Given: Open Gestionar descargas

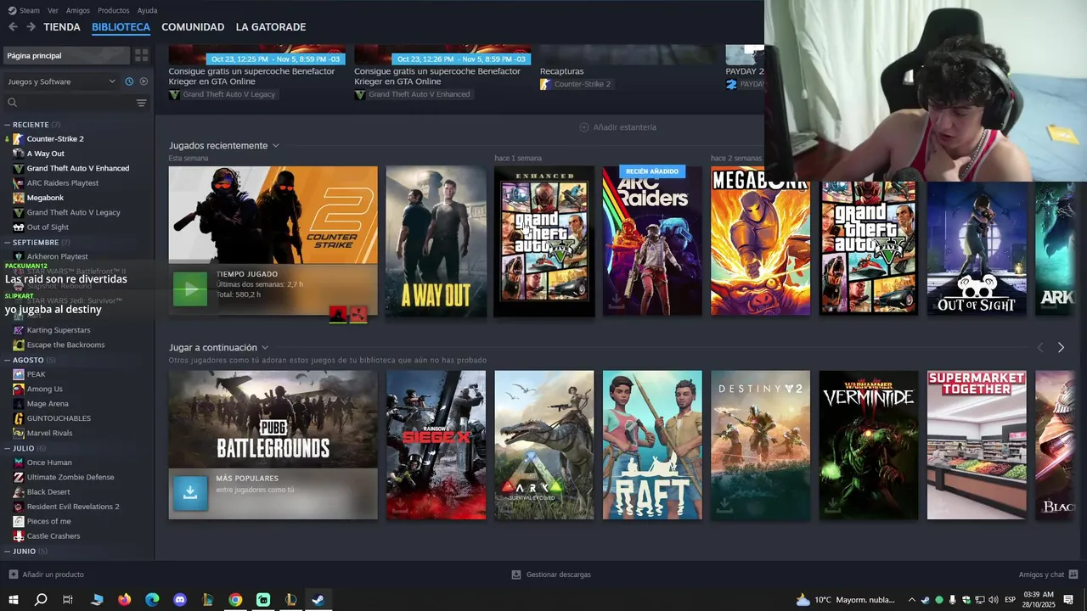Looking at the screenshot, I should 551,575.
